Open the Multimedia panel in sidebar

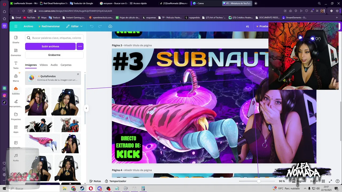16,145
